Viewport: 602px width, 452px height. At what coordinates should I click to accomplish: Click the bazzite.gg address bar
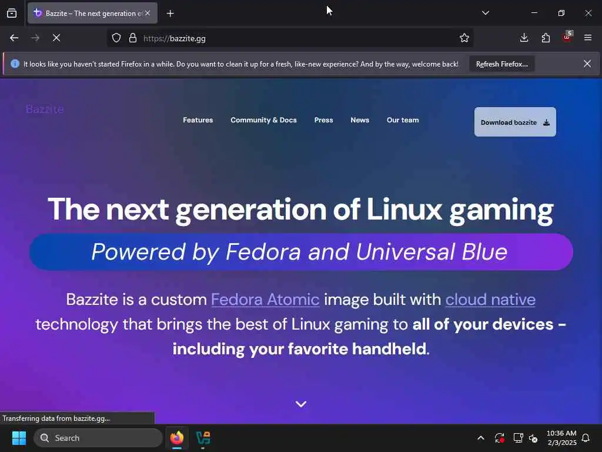[x=290, y=38]
